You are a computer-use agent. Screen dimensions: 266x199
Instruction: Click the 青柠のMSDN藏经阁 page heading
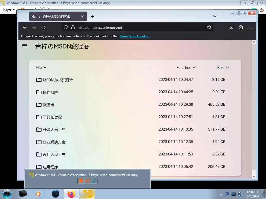click(62, 46)
